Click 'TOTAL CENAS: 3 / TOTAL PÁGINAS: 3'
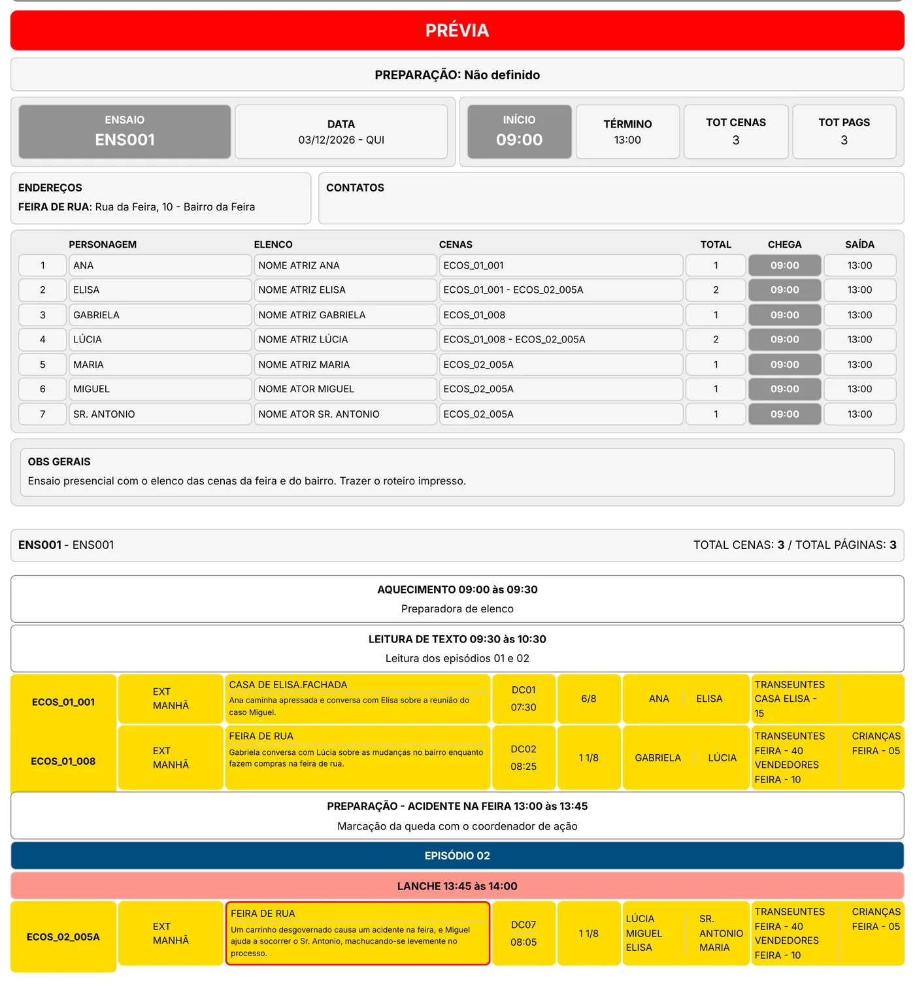 point(795,545)
